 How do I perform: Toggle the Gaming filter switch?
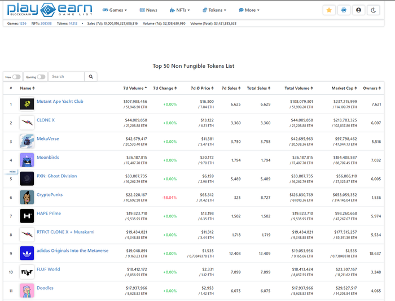tap(41, 77)
